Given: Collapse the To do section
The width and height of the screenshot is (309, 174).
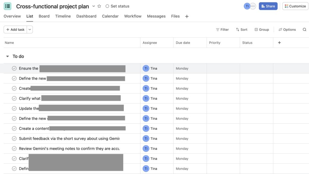Looking at the screenshot, I should (x=8, y=56).
